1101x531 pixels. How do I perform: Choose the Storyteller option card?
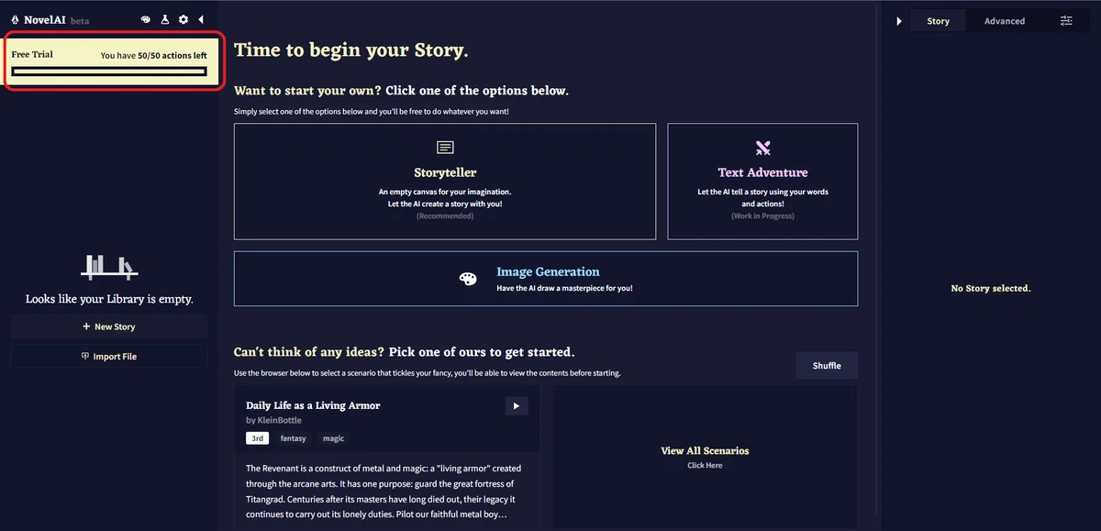pos(445,182)
